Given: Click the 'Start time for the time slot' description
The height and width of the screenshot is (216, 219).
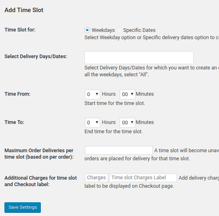Looking at the screenshot, I should coord(115,103).
